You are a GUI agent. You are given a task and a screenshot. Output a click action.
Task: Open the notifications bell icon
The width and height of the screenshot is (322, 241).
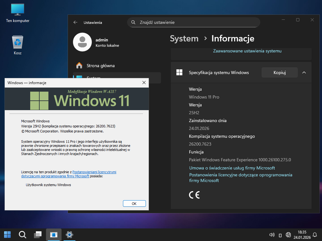(x=315, y=235)
